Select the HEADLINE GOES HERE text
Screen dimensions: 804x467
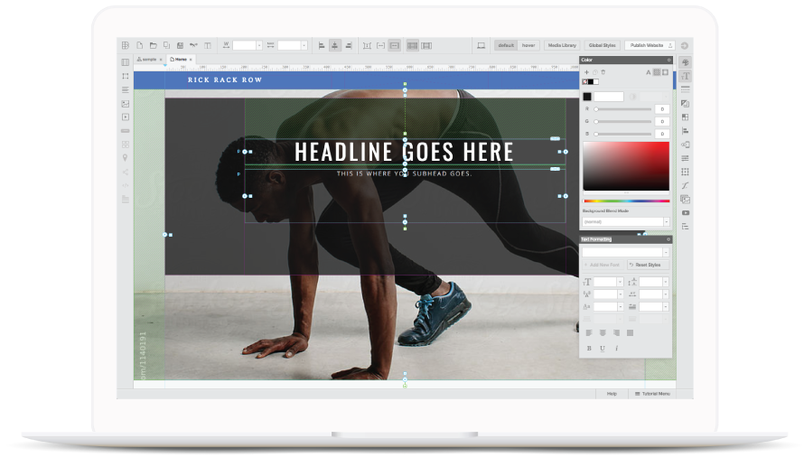404,152
